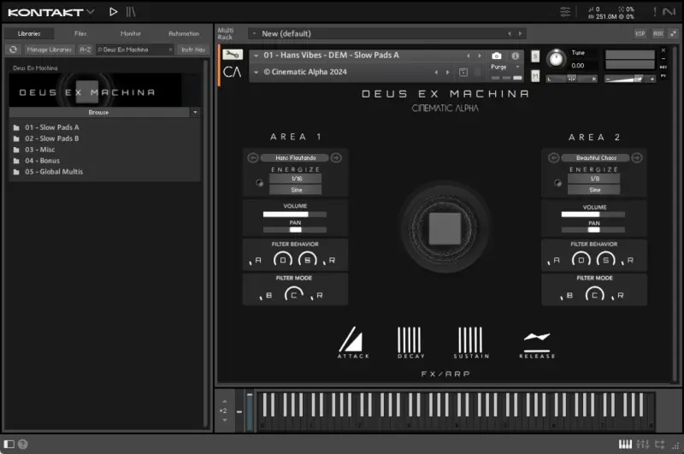Toggle Area 1 Energize power button

(x=260, y=183)
